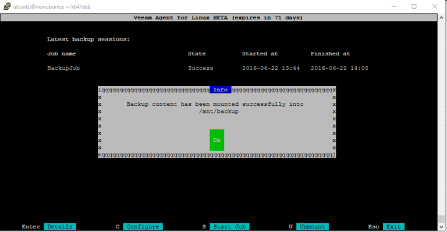Maximize the terminal window

tap(414, 6)
